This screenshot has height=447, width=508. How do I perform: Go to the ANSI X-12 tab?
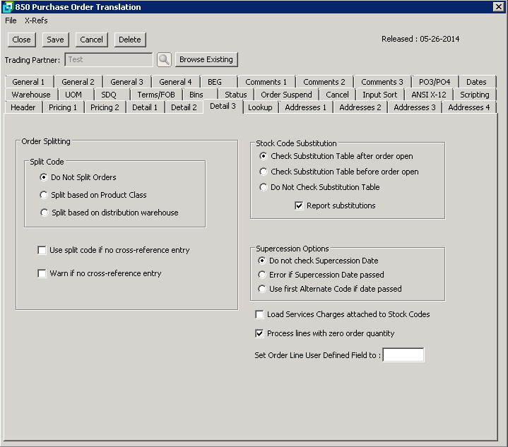[428, 95]
